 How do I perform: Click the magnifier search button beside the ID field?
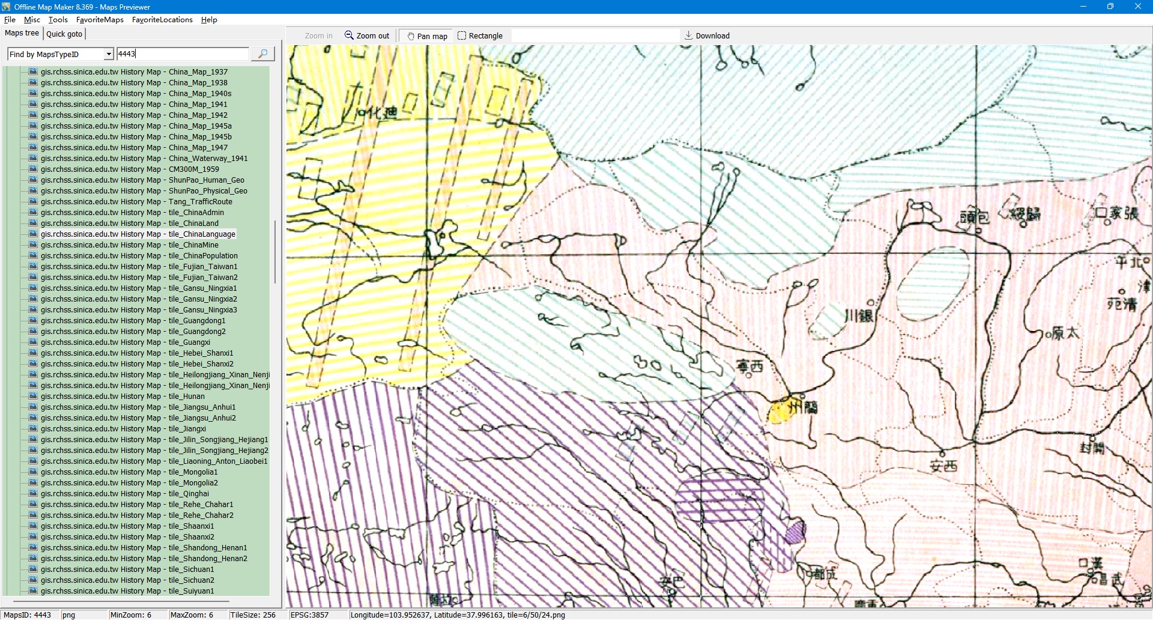click(262, 54)
